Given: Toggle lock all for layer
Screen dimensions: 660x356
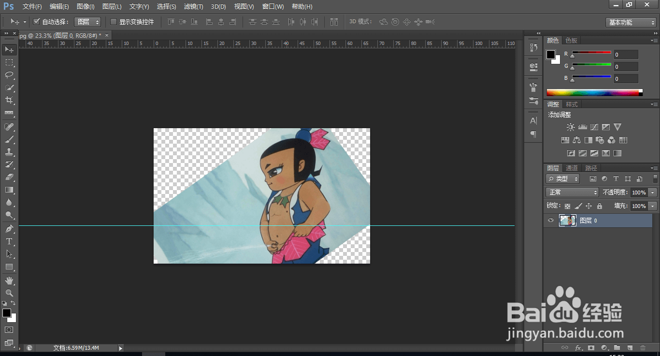Looking at the screenshot, I should [600, 206].
